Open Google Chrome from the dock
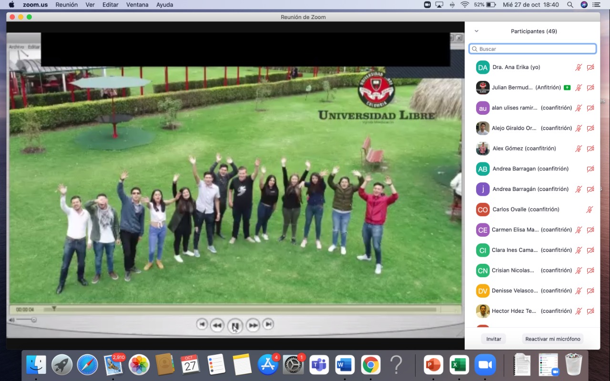610x381 pixels. coord(370,365)
